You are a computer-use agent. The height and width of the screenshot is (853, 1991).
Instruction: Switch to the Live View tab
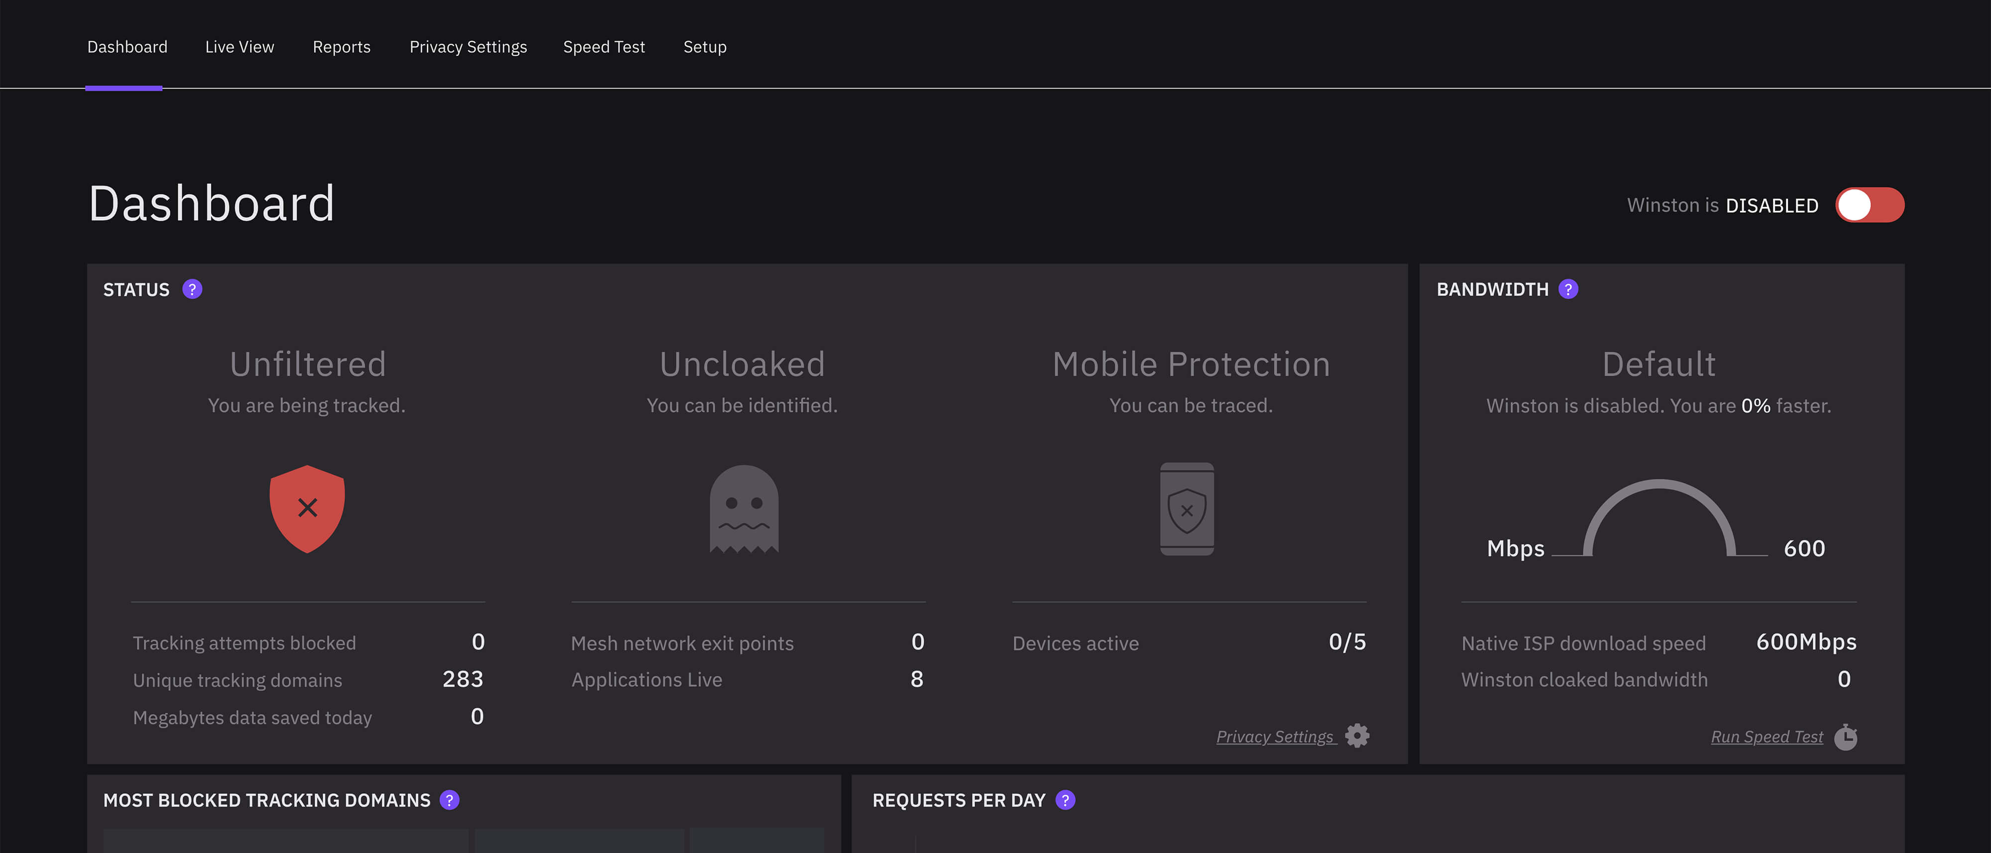click(239, 47)
